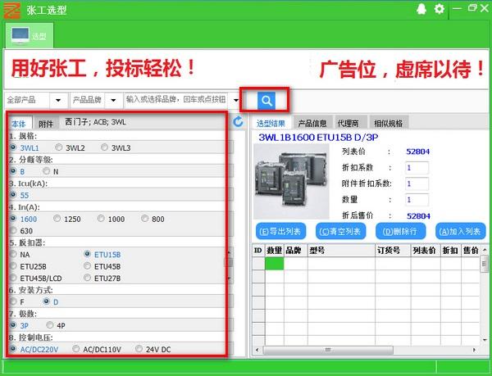Image resolution: width=492 pixels, height=376 pixels.
Task: Edit the 数量 input field
Action: click(417, 200)
